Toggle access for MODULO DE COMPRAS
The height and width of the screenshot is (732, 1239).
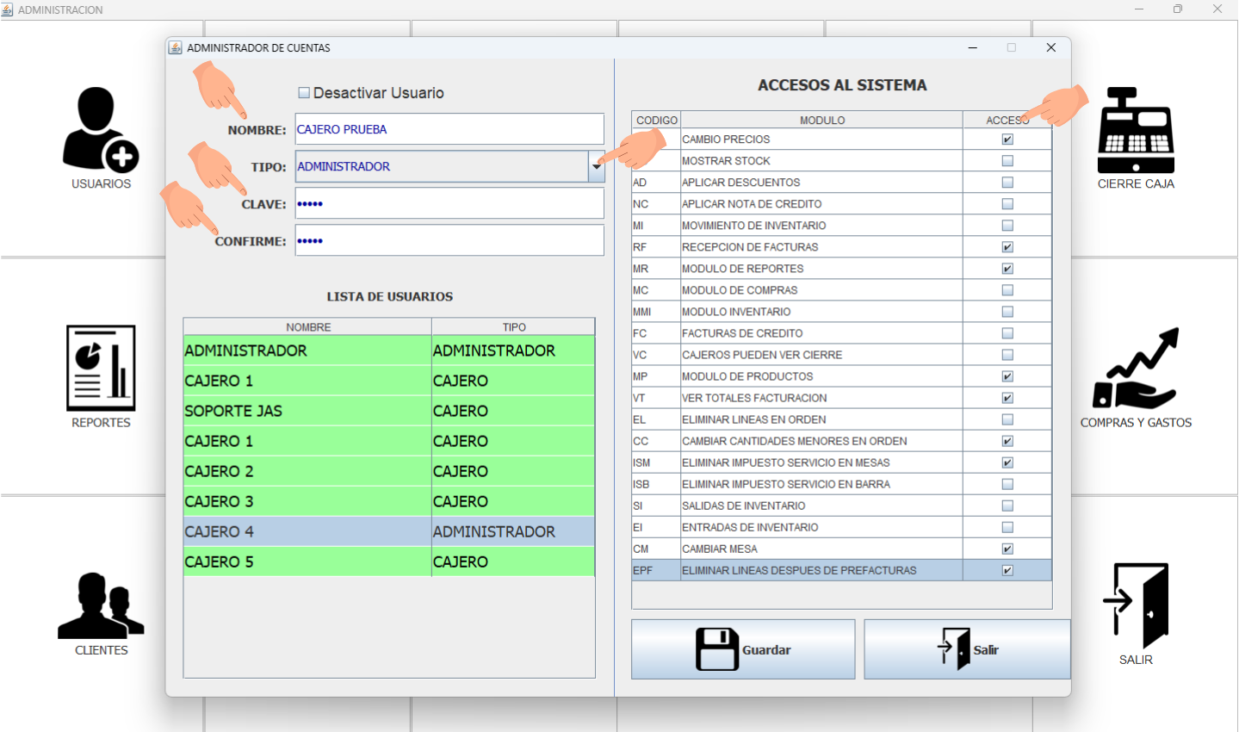point(1007,290)
